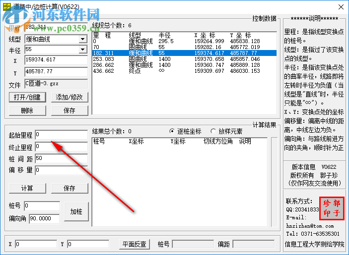
Task: Select the highlighted row 182.311
Action: click(184, 53)
